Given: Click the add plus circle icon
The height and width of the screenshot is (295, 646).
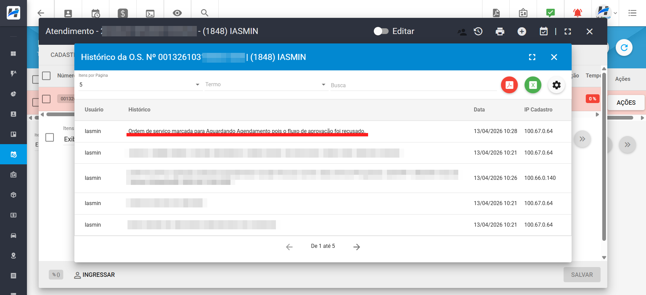Looking at the screenshot, I should click(522, 32).
